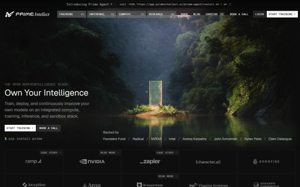Click Intel backer name
300x187 pixels.
[x=172, y=139]
